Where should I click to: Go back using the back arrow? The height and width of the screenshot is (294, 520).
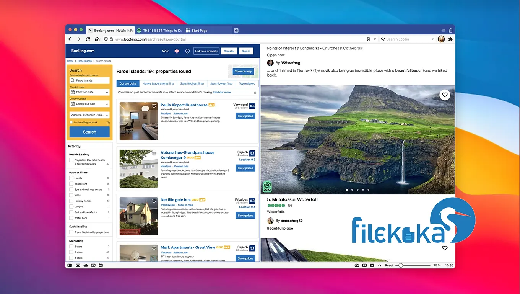(70, 39)
